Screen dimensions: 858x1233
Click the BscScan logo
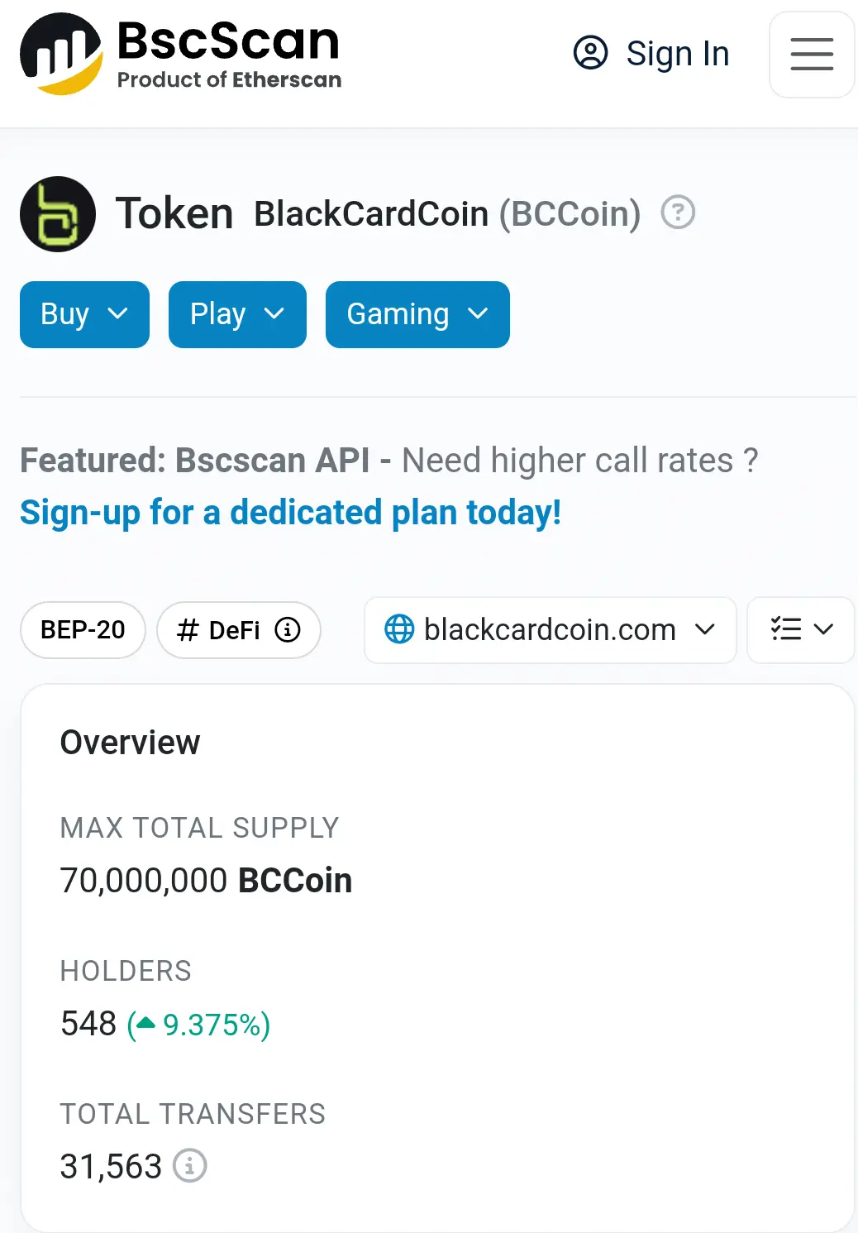coord(180,54)
